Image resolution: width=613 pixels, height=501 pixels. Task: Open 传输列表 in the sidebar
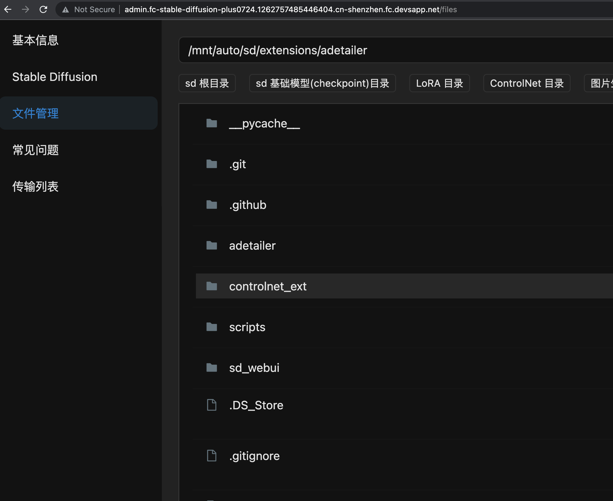35,186
